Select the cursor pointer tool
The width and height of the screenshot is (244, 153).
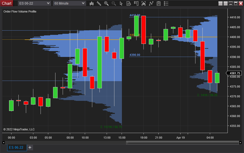point(121,3)
